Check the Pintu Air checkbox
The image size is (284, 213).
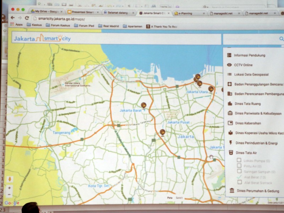[240, 166]
